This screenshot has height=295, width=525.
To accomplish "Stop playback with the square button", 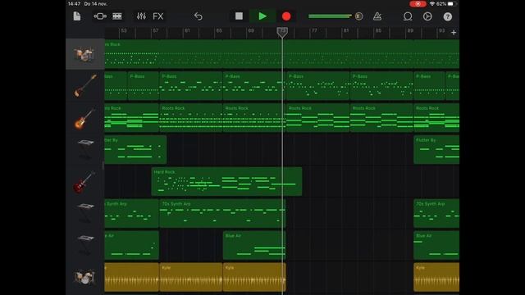I will [x=239, y=16].
